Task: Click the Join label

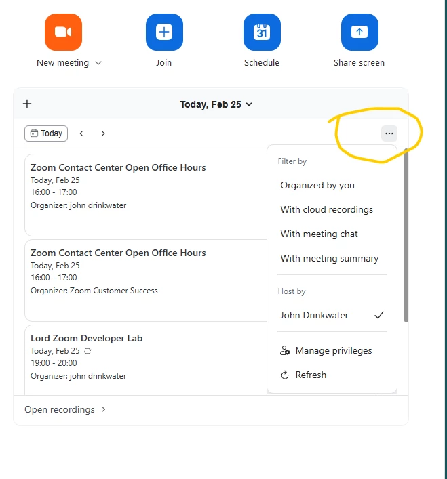Action: [164, 62]
